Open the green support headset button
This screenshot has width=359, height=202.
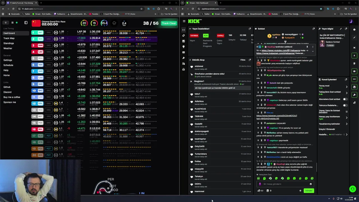pyautogui.click(x=353, y=189)
